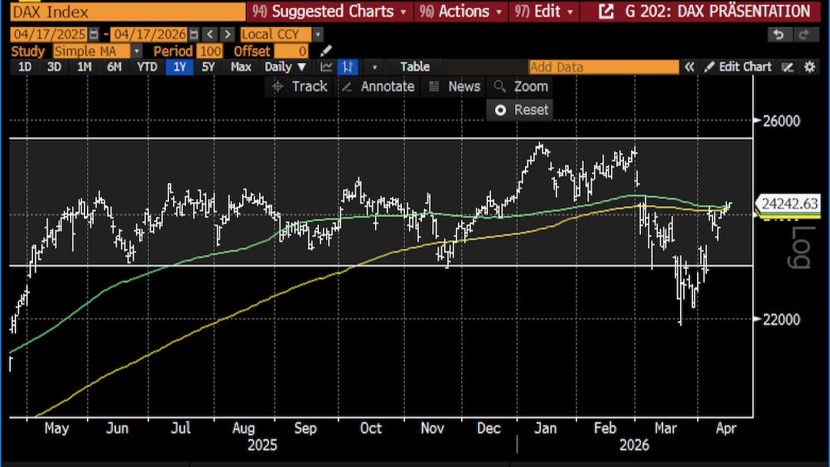This screenshot has height=467, width=830.
Task: Select the 6M time range tab
Action: point(114,67)
